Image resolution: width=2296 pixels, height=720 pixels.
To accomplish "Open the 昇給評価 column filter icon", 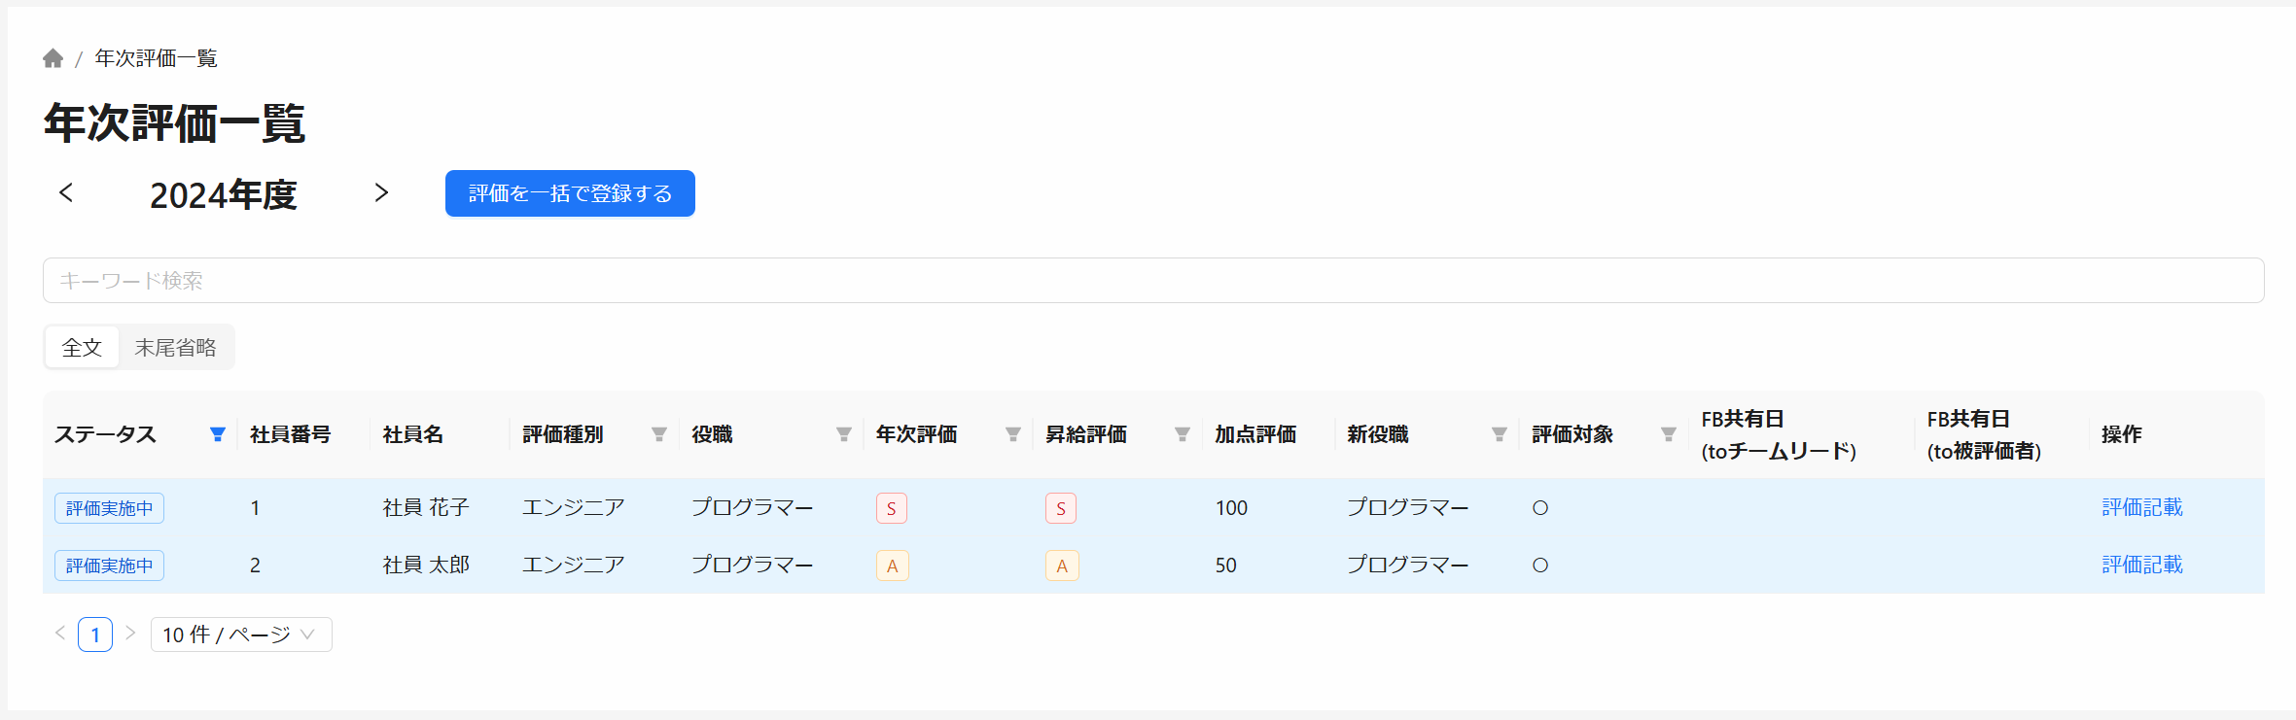I will pos(1183,434).
